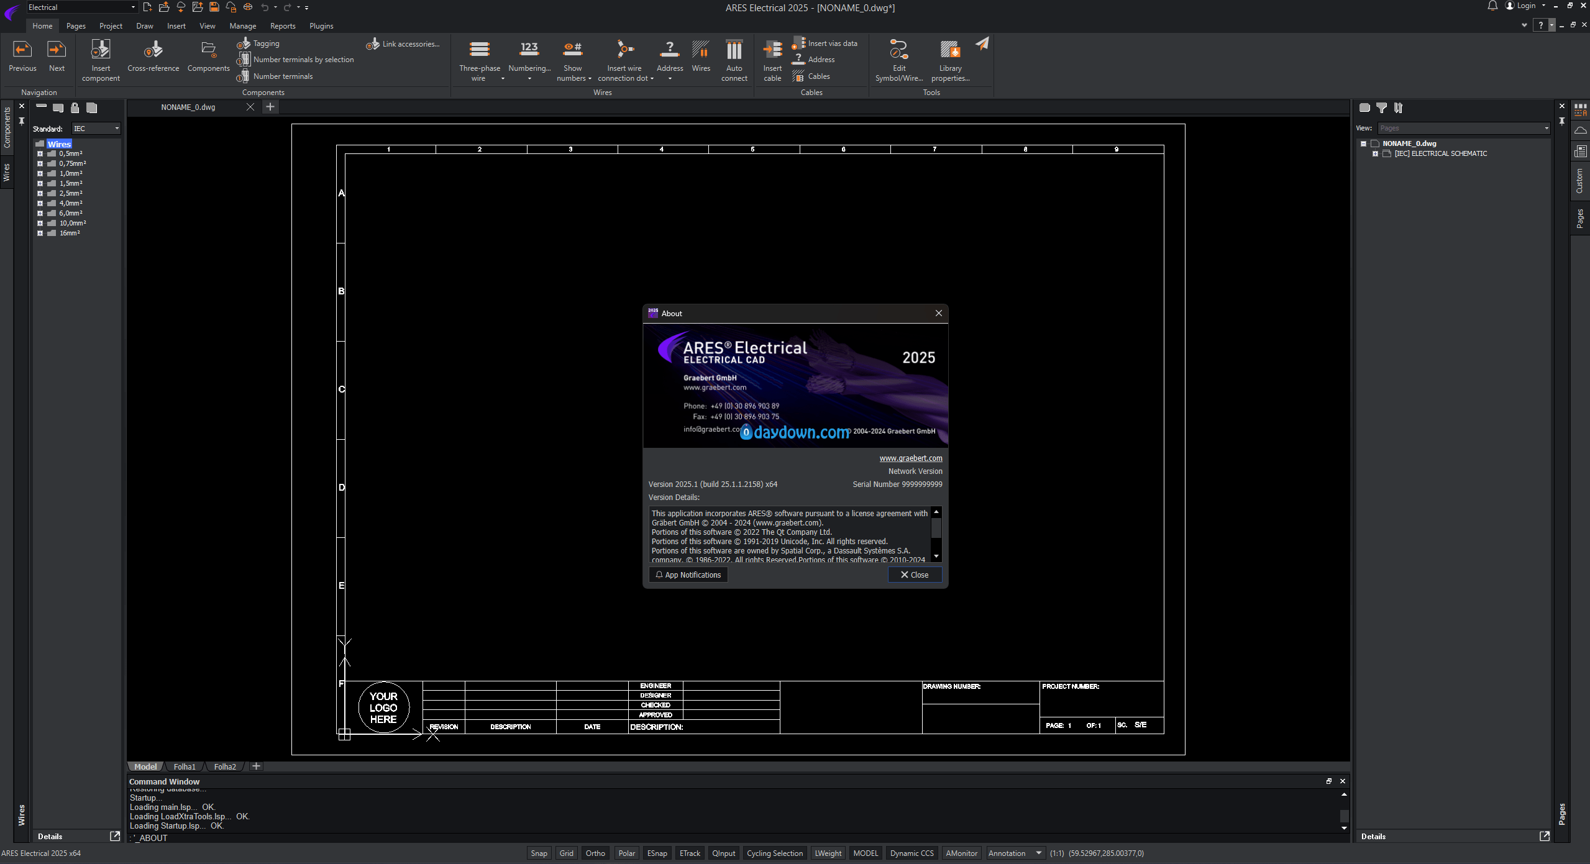Click Insert vias data tool
The width and height of the screenshot is (1590, 864).
tap(825, 43)
